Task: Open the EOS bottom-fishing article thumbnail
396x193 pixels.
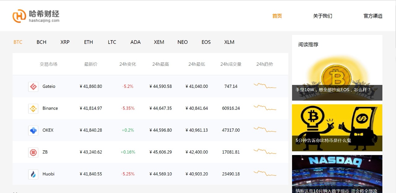Action: pyautogui.click(x=337, y=77)
